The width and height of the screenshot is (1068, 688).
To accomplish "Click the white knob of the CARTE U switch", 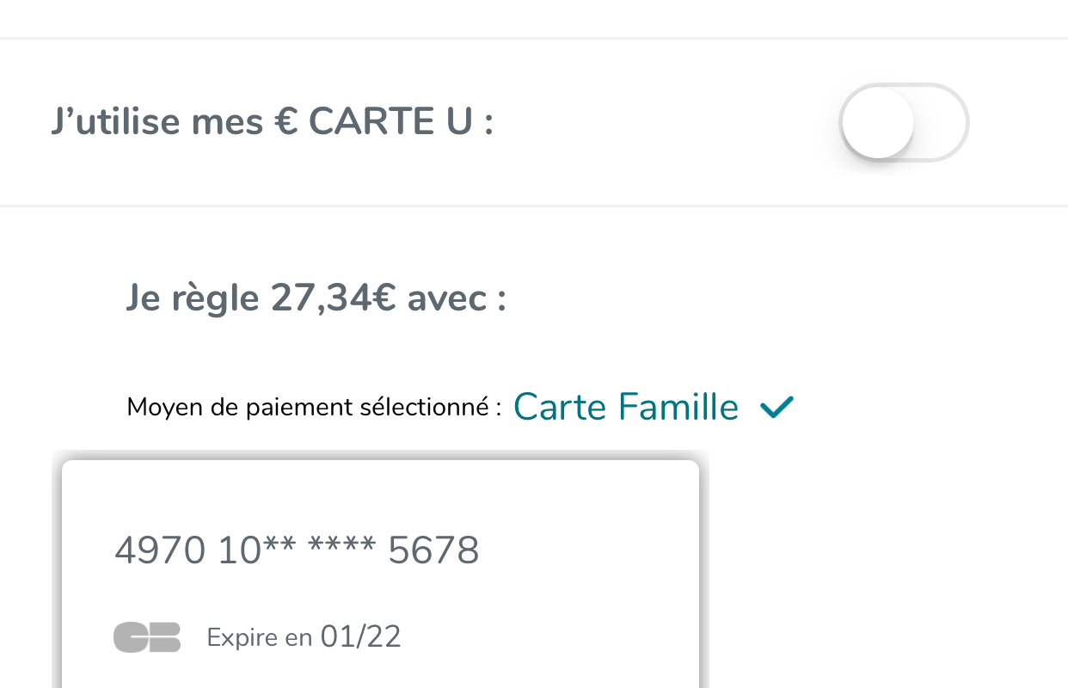I will click(x=877, y=122).
